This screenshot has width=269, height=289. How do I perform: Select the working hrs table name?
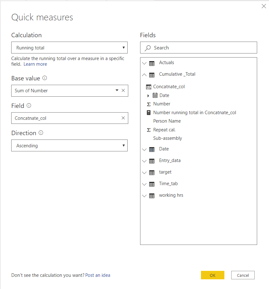(x=171, y=195)
